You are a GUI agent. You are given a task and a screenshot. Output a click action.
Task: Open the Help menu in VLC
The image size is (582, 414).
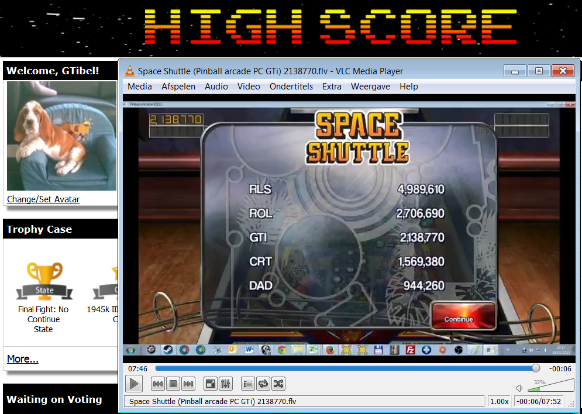[409, 87]
